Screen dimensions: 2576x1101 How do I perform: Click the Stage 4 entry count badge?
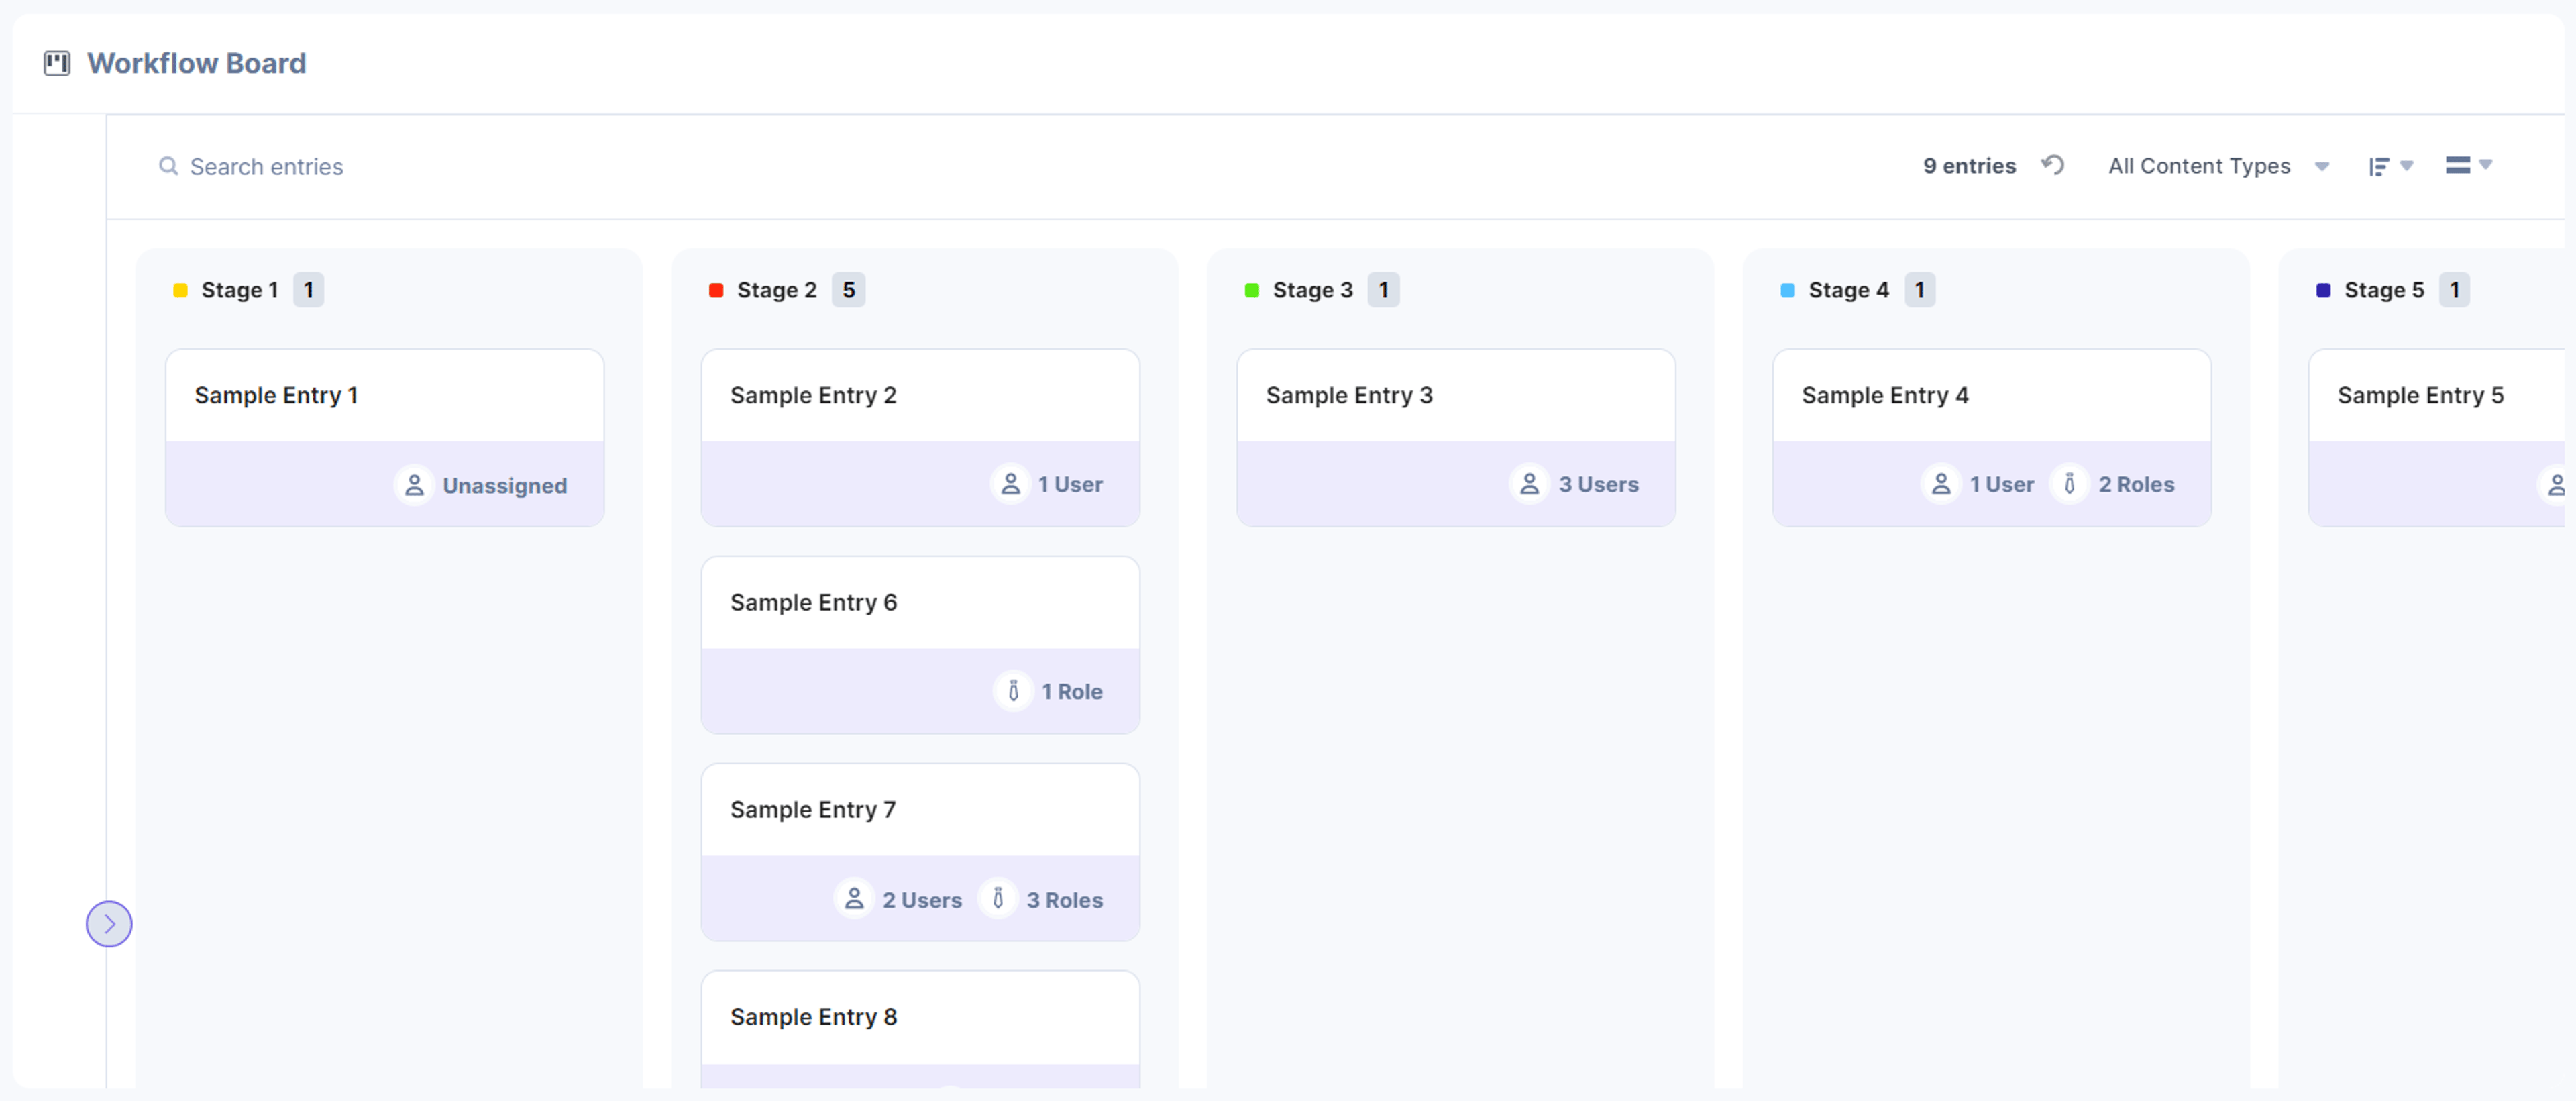point(1919,290)
